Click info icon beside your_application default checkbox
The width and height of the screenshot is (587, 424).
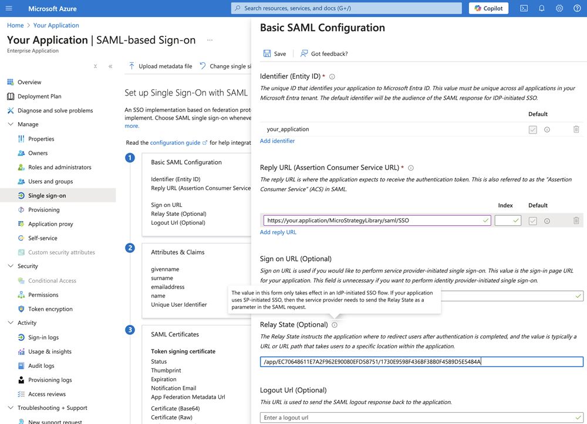click(x=547, y=130)
